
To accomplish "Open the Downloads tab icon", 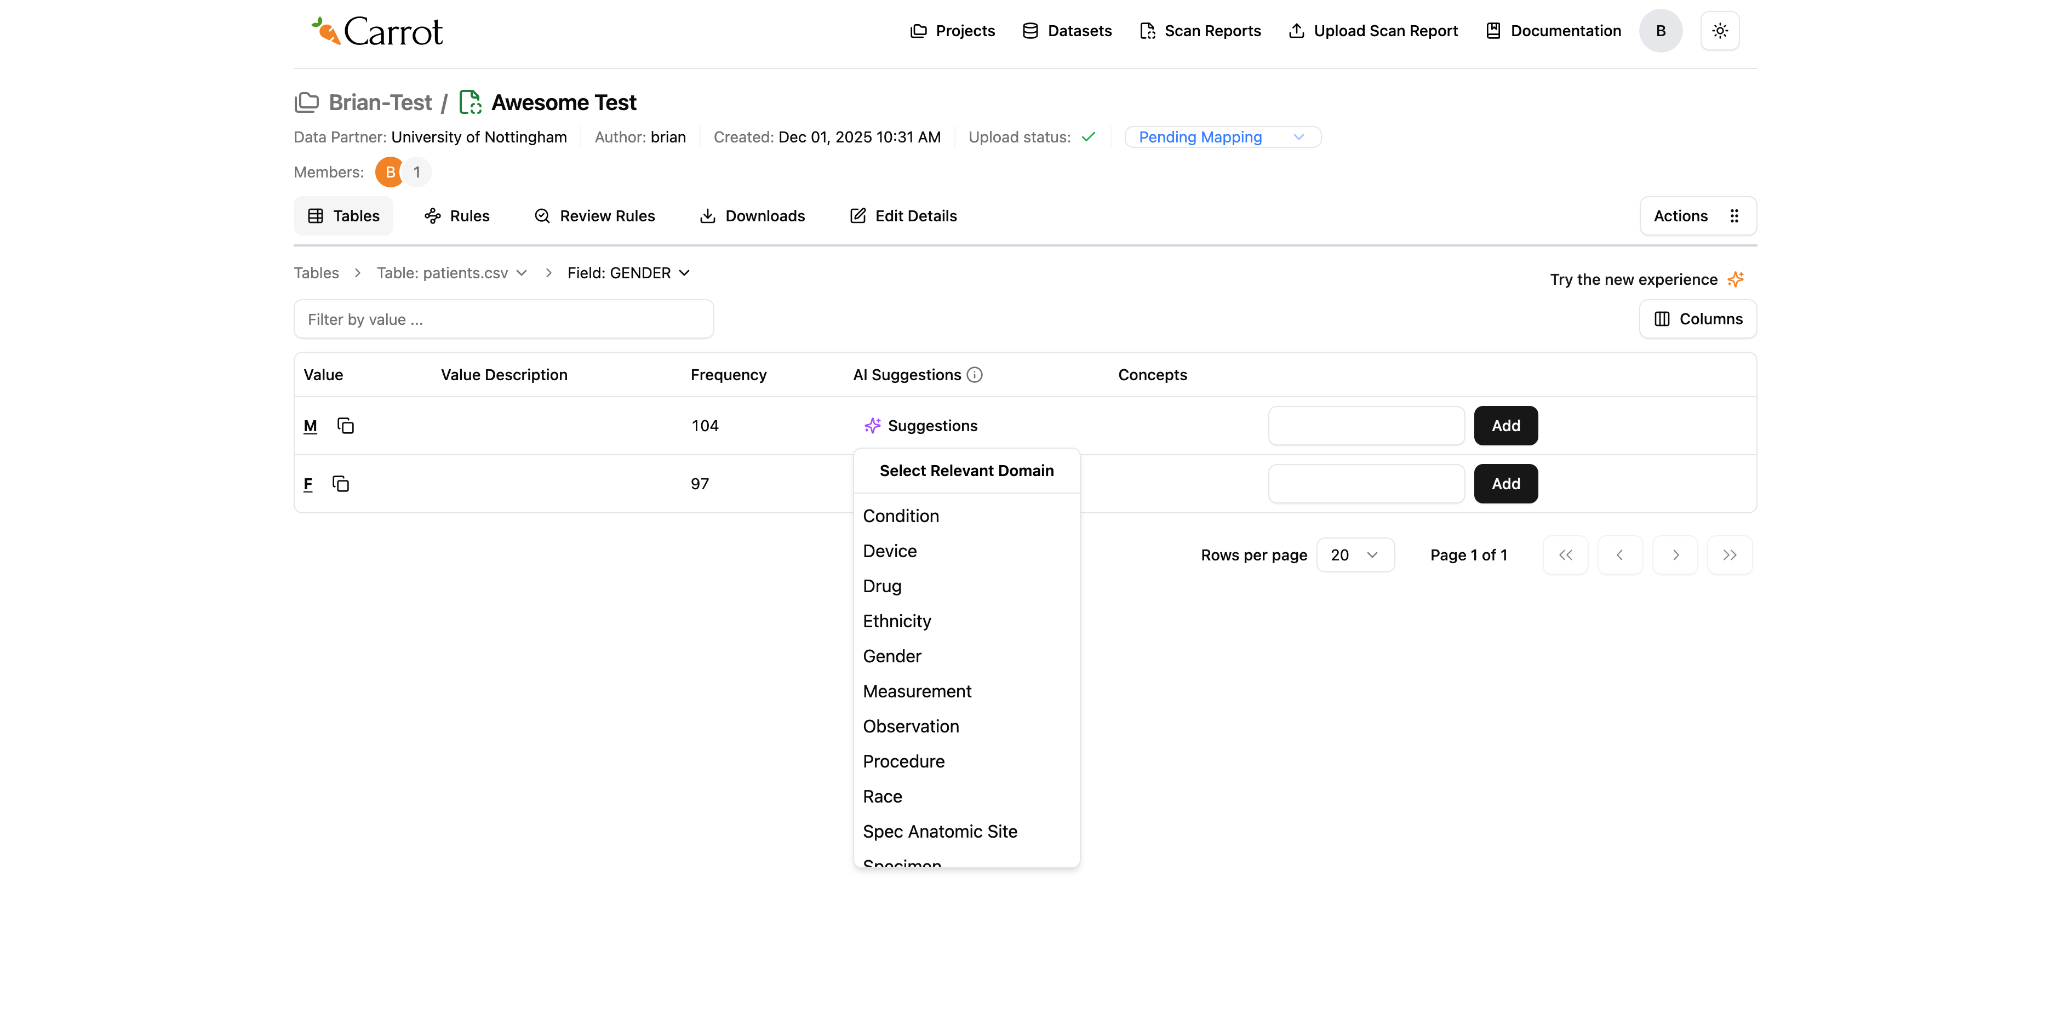I will [x=707, y=216].
